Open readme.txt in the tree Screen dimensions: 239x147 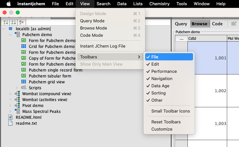26,123
